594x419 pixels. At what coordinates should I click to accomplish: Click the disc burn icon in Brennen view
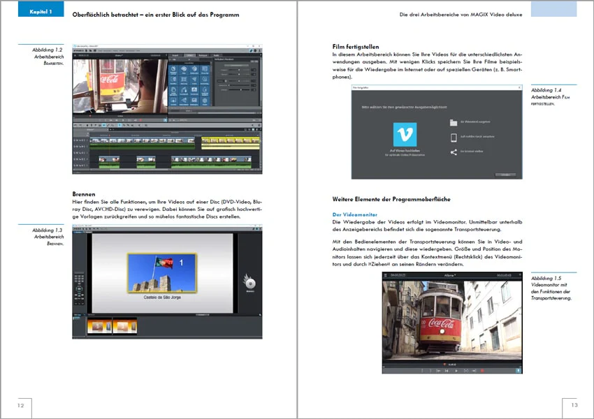tap(250, 283)
